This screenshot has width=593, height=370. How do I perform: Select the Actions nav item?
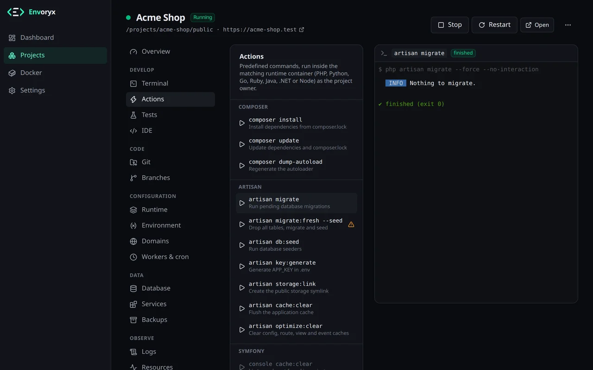click(x=170, y=99)
